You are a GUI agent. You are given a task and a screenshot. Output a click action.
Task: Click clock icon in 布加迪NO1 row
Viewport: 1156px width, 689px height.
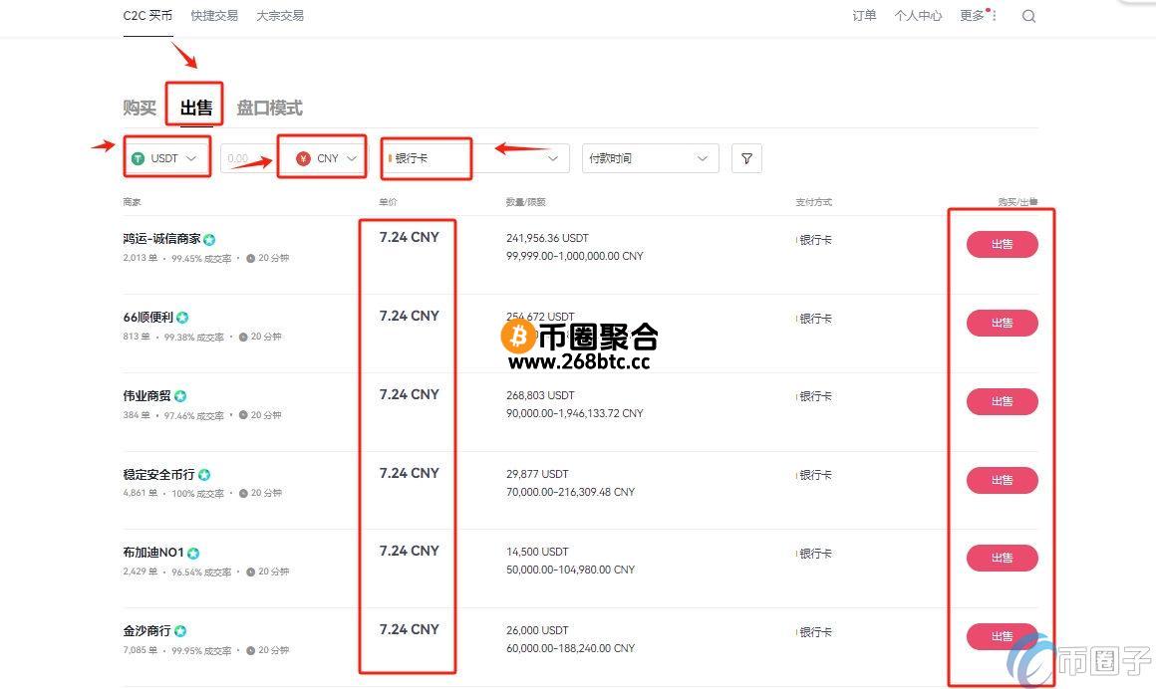(251, 572)
